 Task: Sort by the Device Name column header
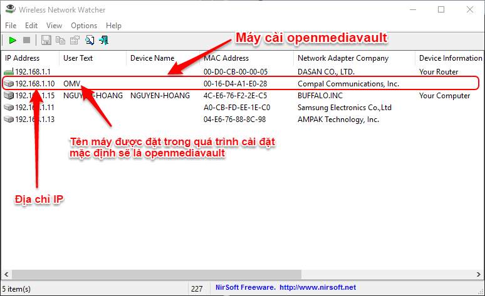pos(163,58)
